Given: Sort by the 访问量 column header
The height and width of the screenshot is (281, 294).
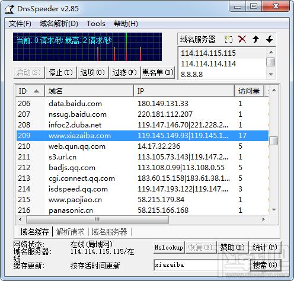Looking at the screenshot, I should click(250, 91).
